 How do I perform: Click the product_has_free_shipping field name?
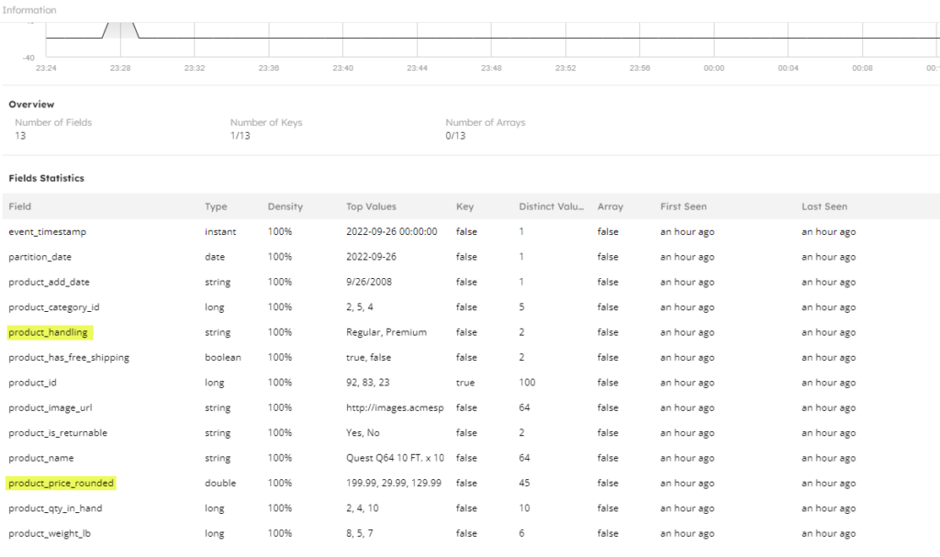[x=69, y=358]
